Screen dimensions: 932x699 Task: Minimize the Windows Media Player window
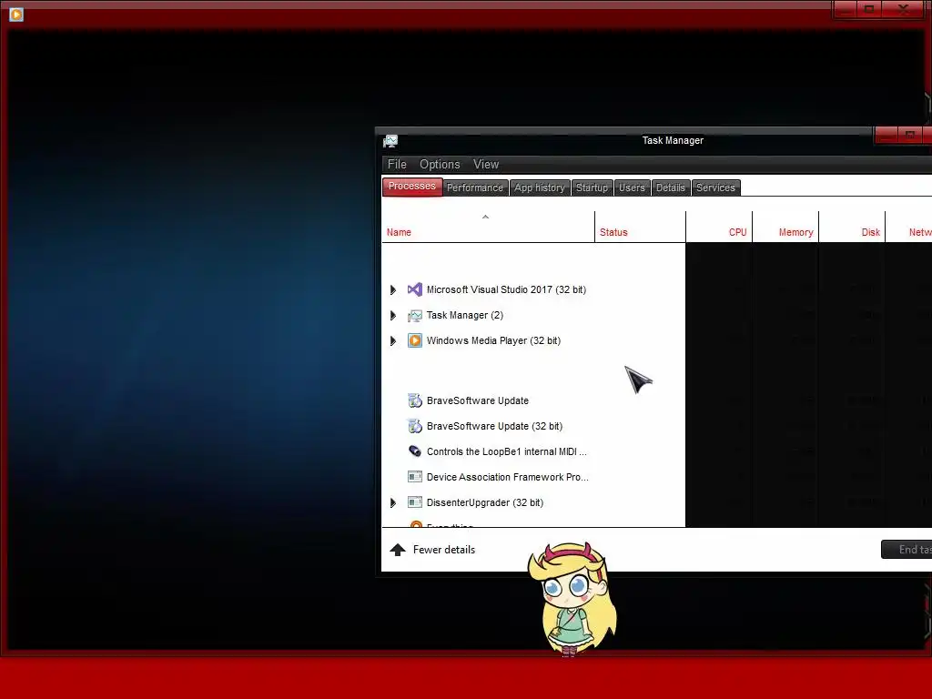point(846,9)
